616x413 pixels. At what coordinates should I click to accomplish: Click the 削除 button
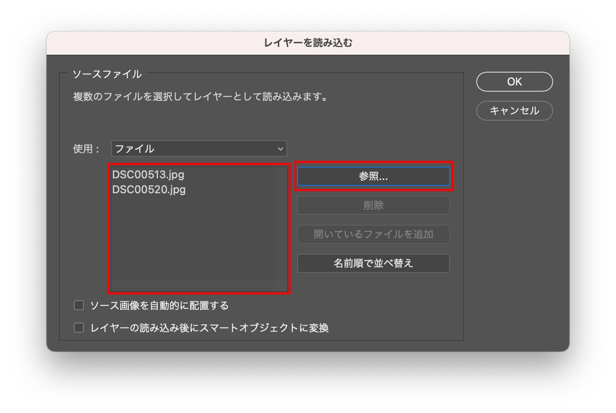coord(374,205)
